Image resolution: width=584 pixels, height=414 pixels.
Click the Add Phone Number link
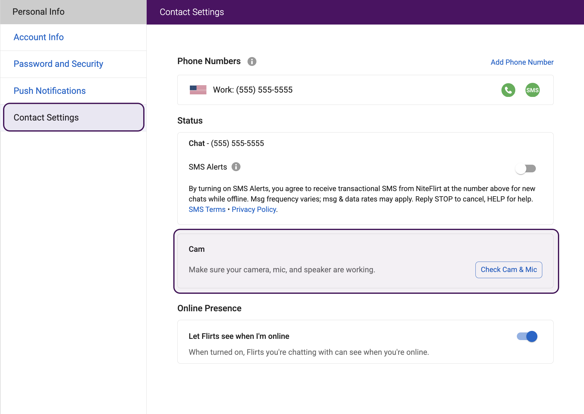point(522,62)
